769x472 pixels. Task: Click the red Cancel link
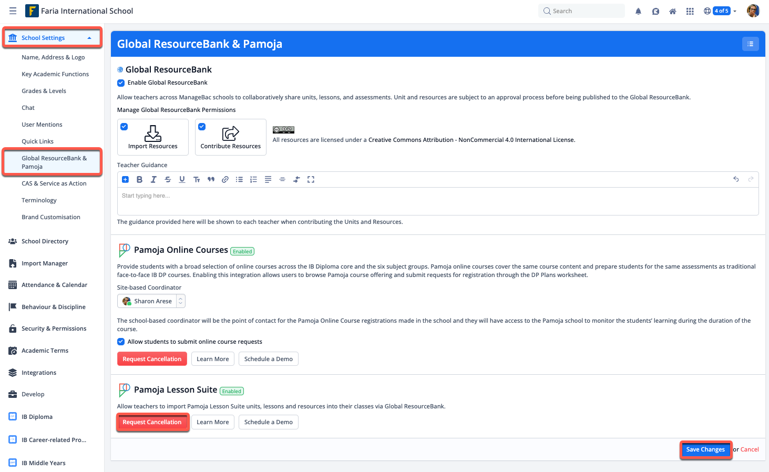(x=750, y=449)
